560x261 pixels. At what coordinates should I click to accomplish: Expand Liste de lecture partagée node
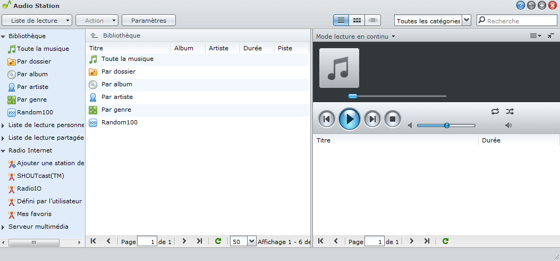click(x=3, y=138)
